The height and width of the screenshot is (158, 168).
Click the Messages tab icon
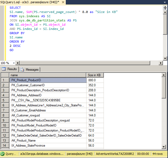pos(22,70)
